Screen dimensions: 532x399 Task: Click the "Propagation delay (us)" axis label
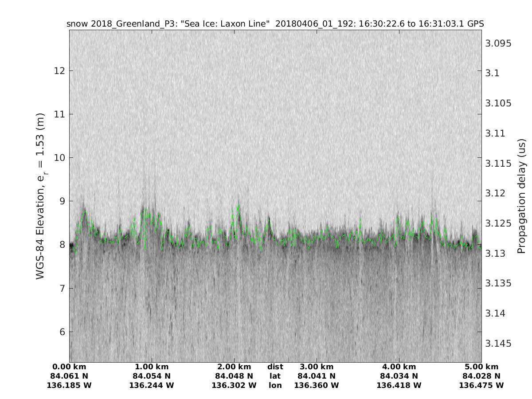click(x=522, y=196)
